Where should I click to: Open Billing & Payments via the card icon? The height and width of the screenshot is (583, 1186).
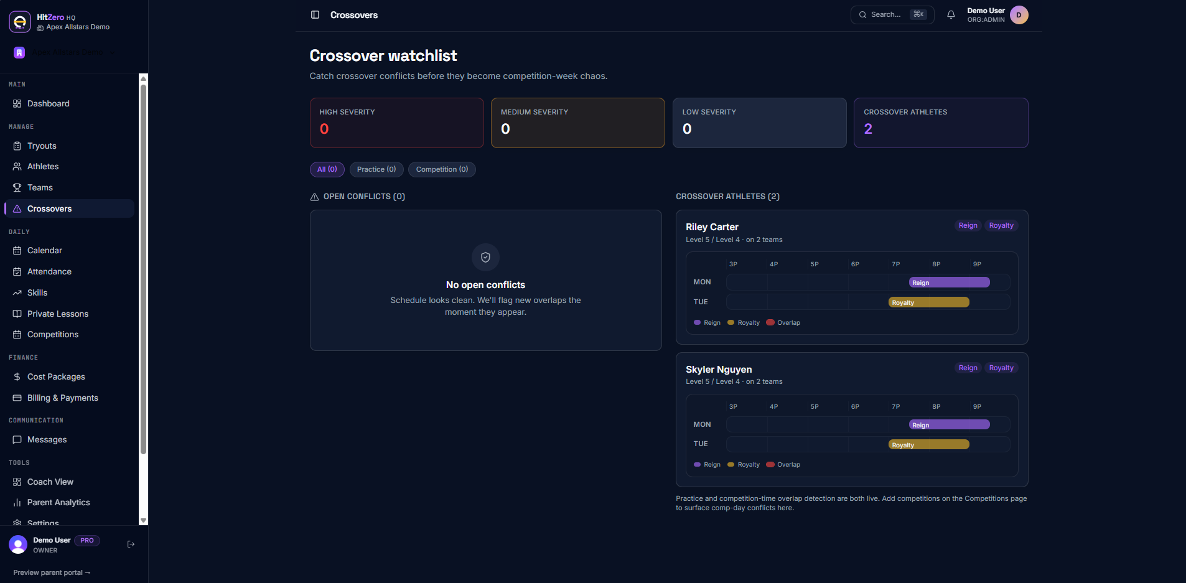(17, 398)
